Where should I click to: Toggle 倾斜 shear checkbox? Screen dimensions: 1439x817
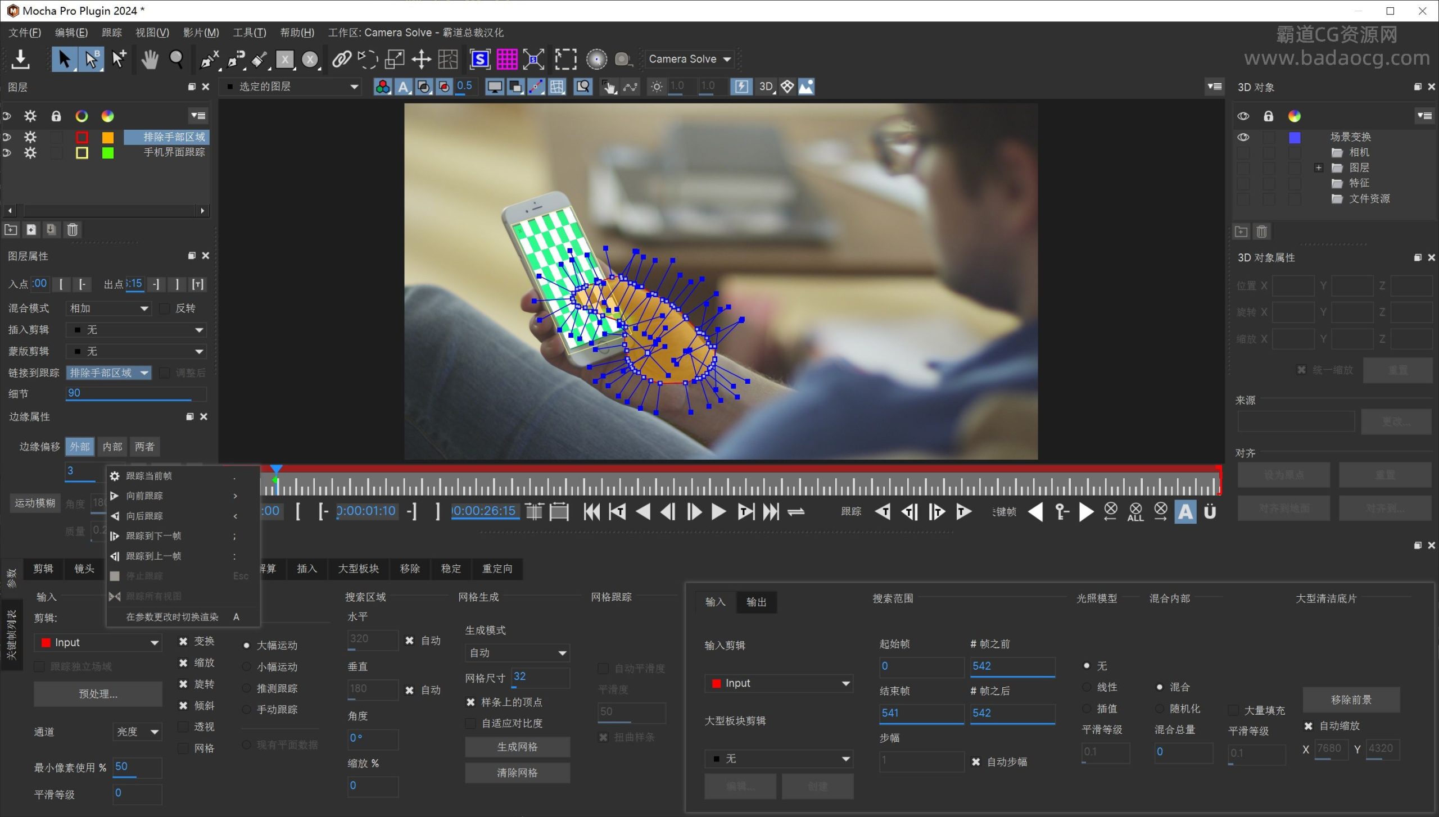(x=183, y=706)
